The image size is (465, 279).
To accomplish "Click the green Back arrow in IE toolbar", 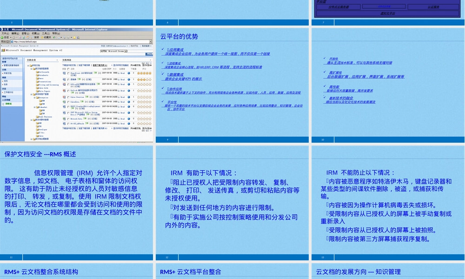I will 2,37.
